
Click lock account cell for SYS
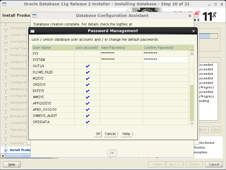tap(87, 54)
